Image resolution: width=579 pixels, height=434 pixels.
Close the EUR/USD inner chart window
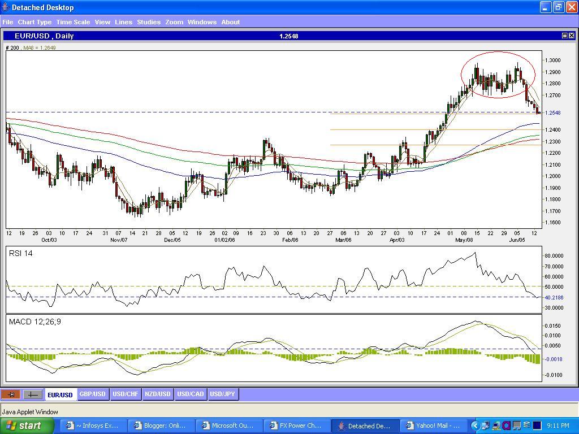(572, 36)
